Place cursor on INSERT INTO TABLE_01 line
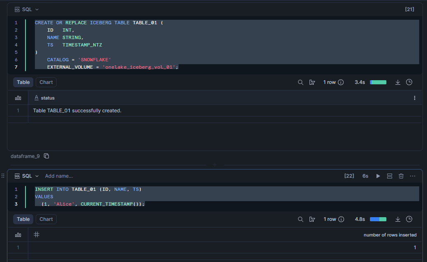The width and height of the screenshot is (427, 262). pyautogui.click(x=88, y=189)
